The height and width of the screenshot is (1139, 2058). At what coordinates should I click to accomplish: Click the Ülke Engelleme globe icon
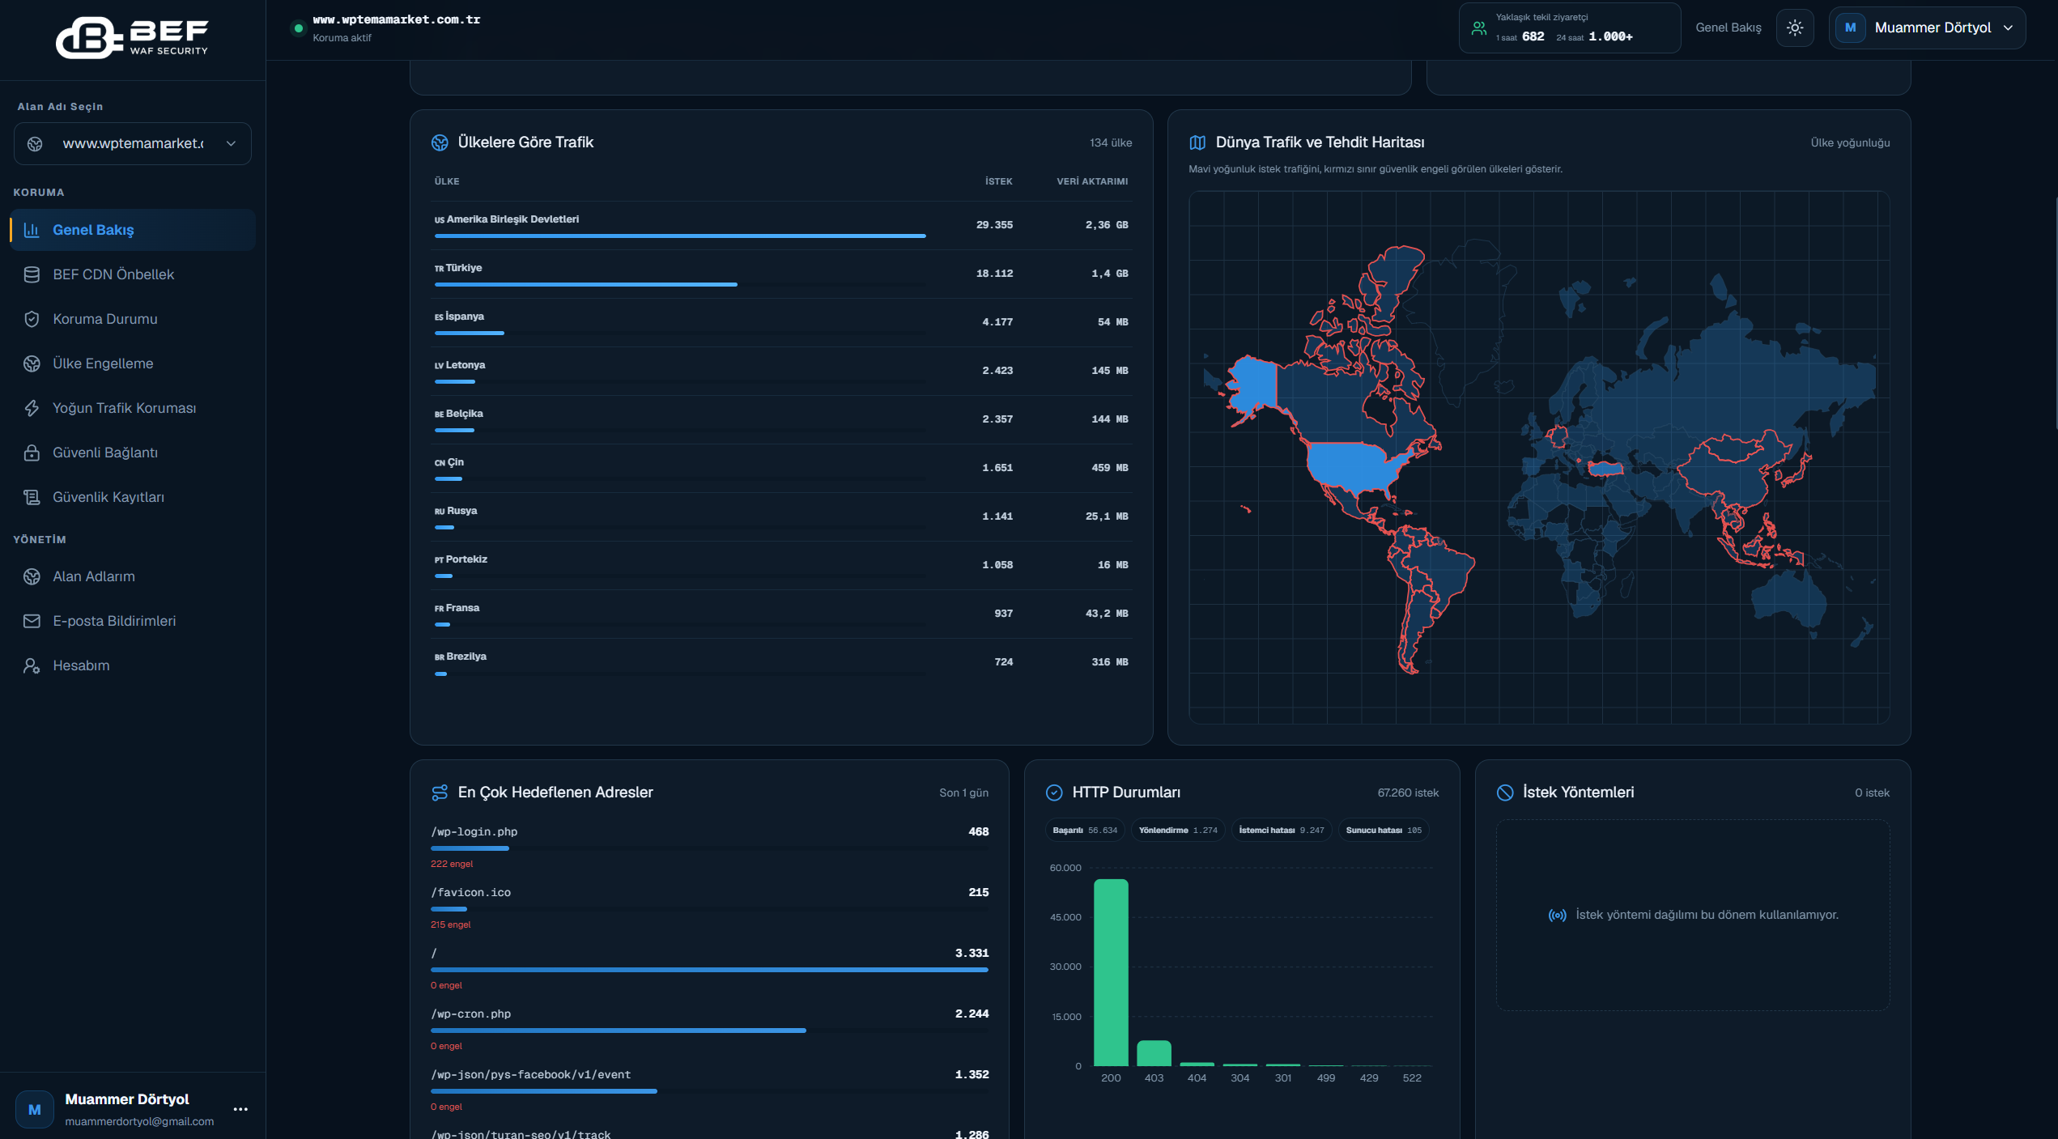click(32, 363)
